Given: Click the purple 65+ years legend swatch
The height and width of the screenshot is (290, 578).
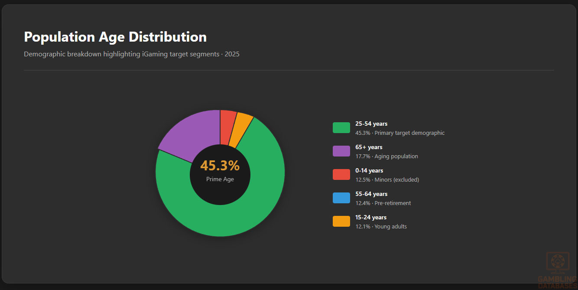Looking at the screenshot, I should 341,151.
